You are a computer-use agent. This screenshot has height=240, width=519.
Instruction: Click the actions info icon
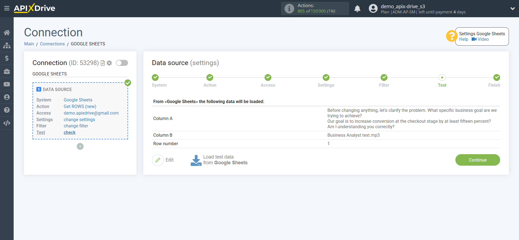pyautogui.click(x=289, y=8)
